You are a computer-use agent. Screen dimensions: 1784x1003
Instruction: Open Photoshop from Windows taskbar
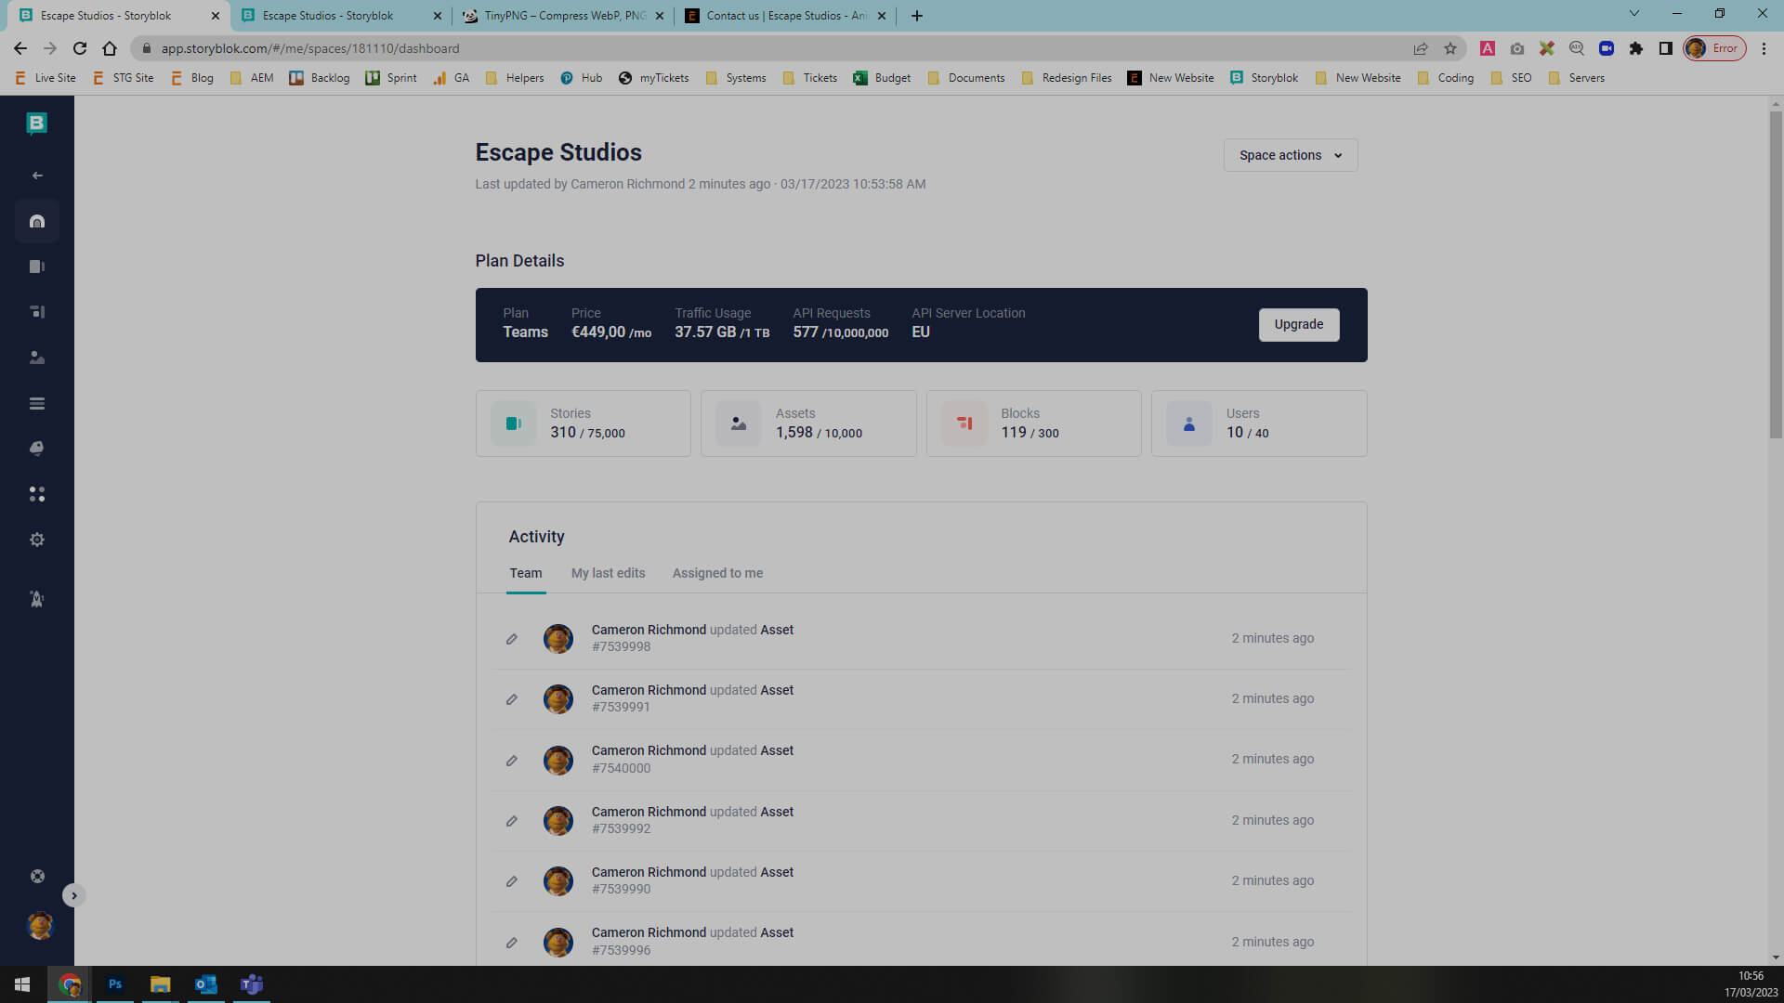(x=115, y=983)
